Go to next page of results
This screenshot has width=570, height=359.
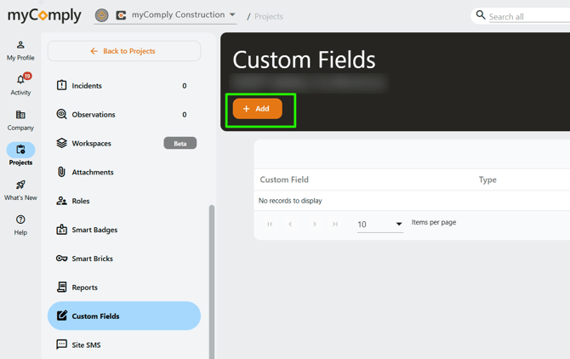point(315,224)
